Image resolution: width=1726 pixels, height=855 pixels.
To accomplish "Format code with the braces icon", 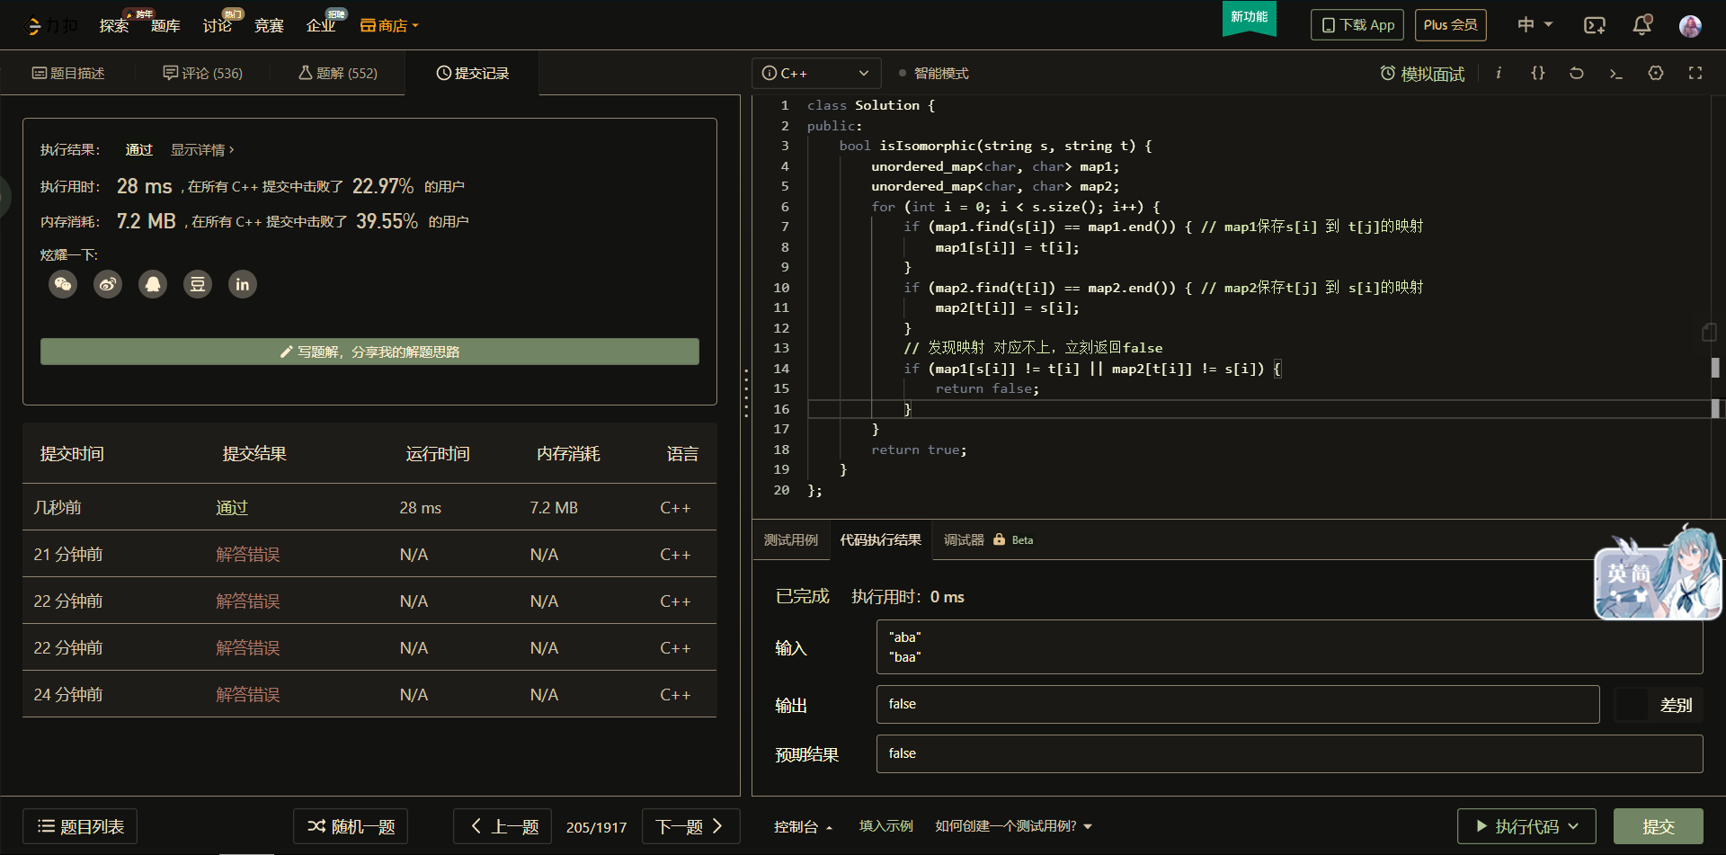I will pos(1538,74).
